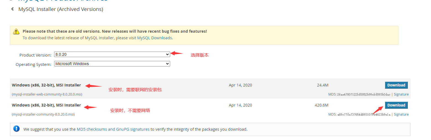Image resolution: width=431 pixels, height=140 pixels.
Task: Open the Product Version dropdown showing 8.0.20
Action: [x=112, y=55]
